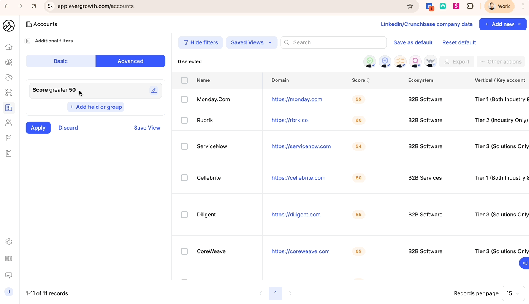Open the Settings gear icon
The height and width of the screenshot is (304, 529).
point(8,241)
